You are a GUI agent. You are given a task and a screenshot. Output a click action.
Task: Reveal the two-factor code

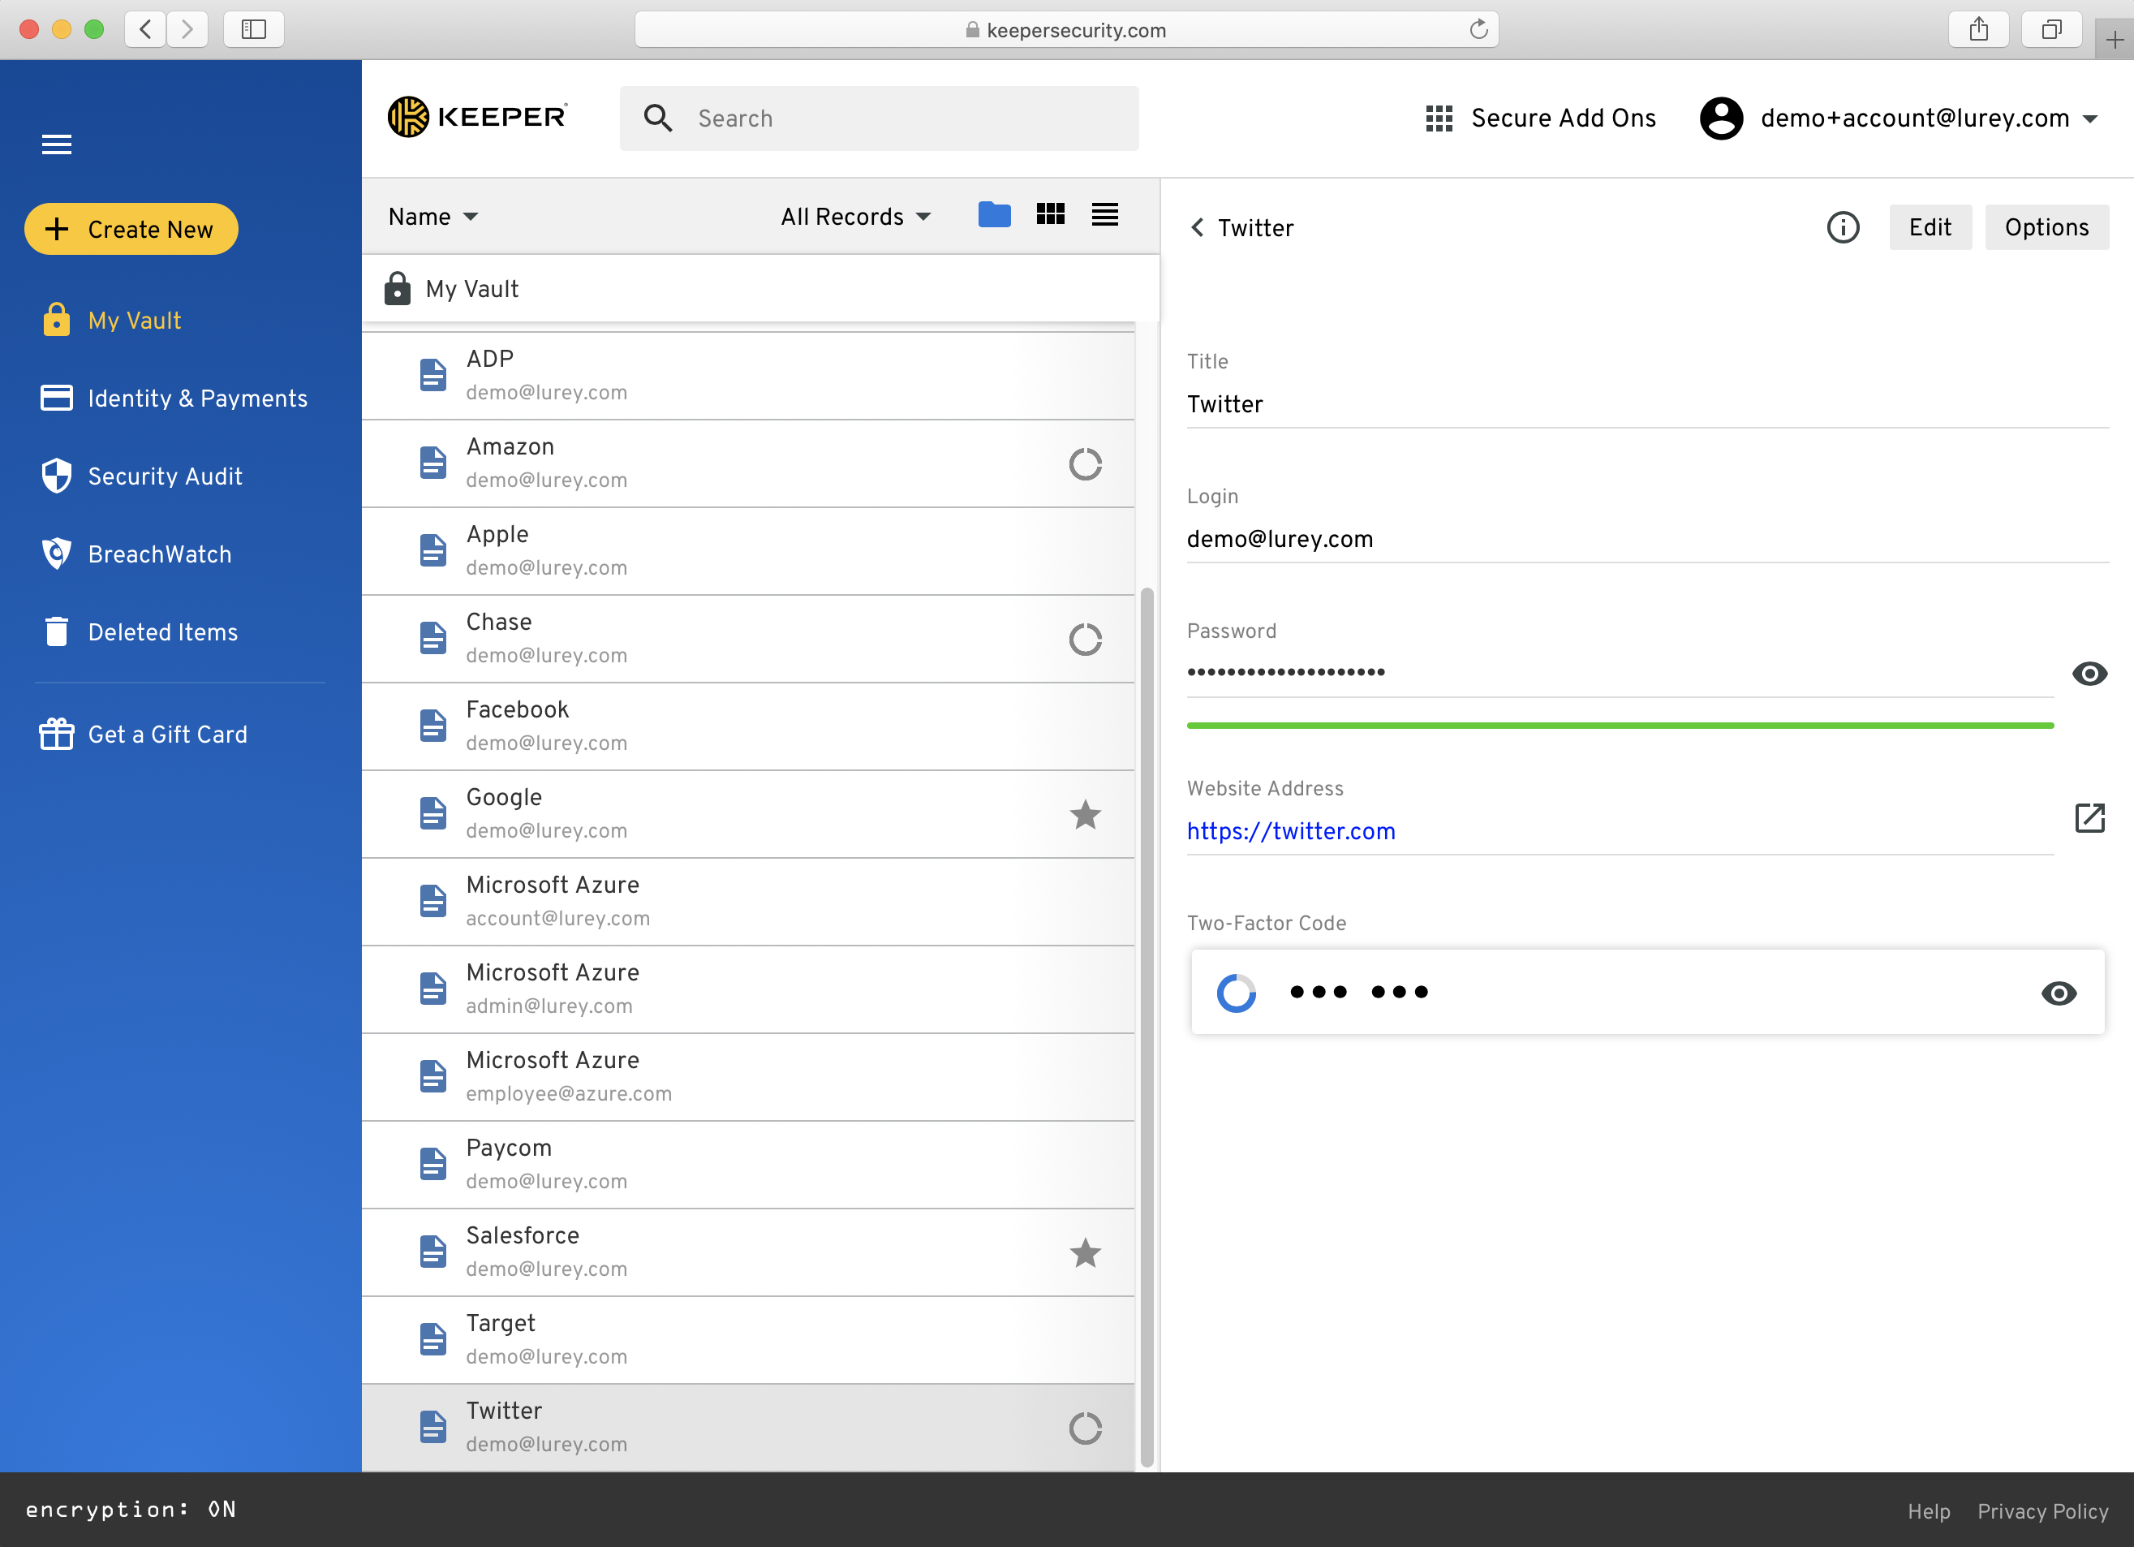click(x=2058, y=993)
